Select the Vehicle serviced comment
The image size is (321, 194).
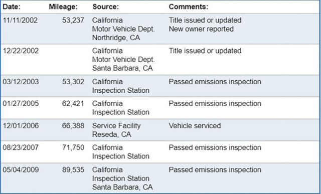click(195, 126)
